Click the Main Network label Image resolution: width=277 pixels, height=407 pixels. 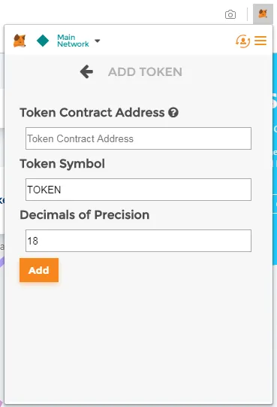point(73,41)
